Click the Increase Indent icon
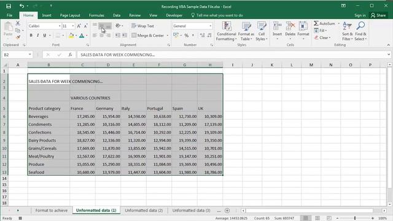The image size is (393, 221). coord(124,36)
